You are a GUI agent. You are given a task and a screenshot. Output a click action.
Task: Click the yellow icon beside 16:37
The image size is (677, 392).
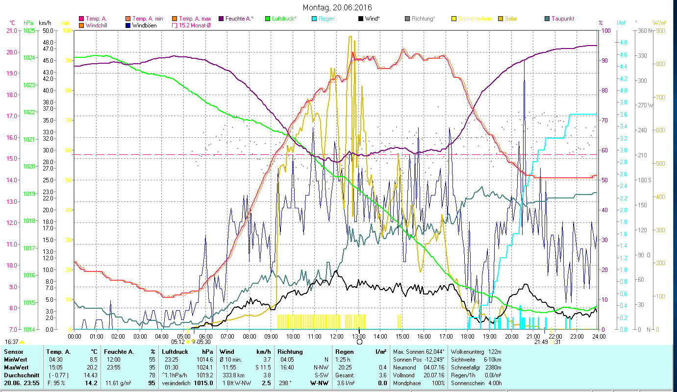click(22, 342)
